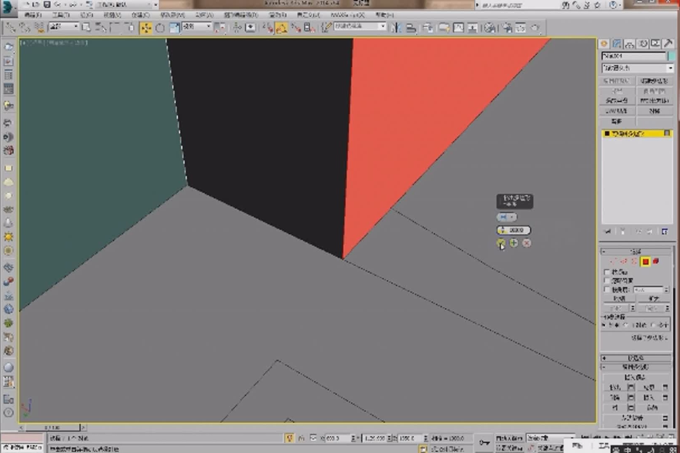The height and width of the screenshot is (453, 680).
Task: Open the Material Editor
Action: 489,28
